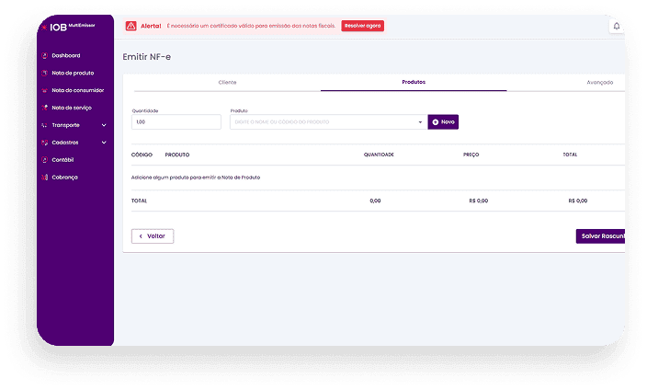Viewport: 647px width, 390px height.
Task: Switch to the Cliente tab
Action: point(227,82)
